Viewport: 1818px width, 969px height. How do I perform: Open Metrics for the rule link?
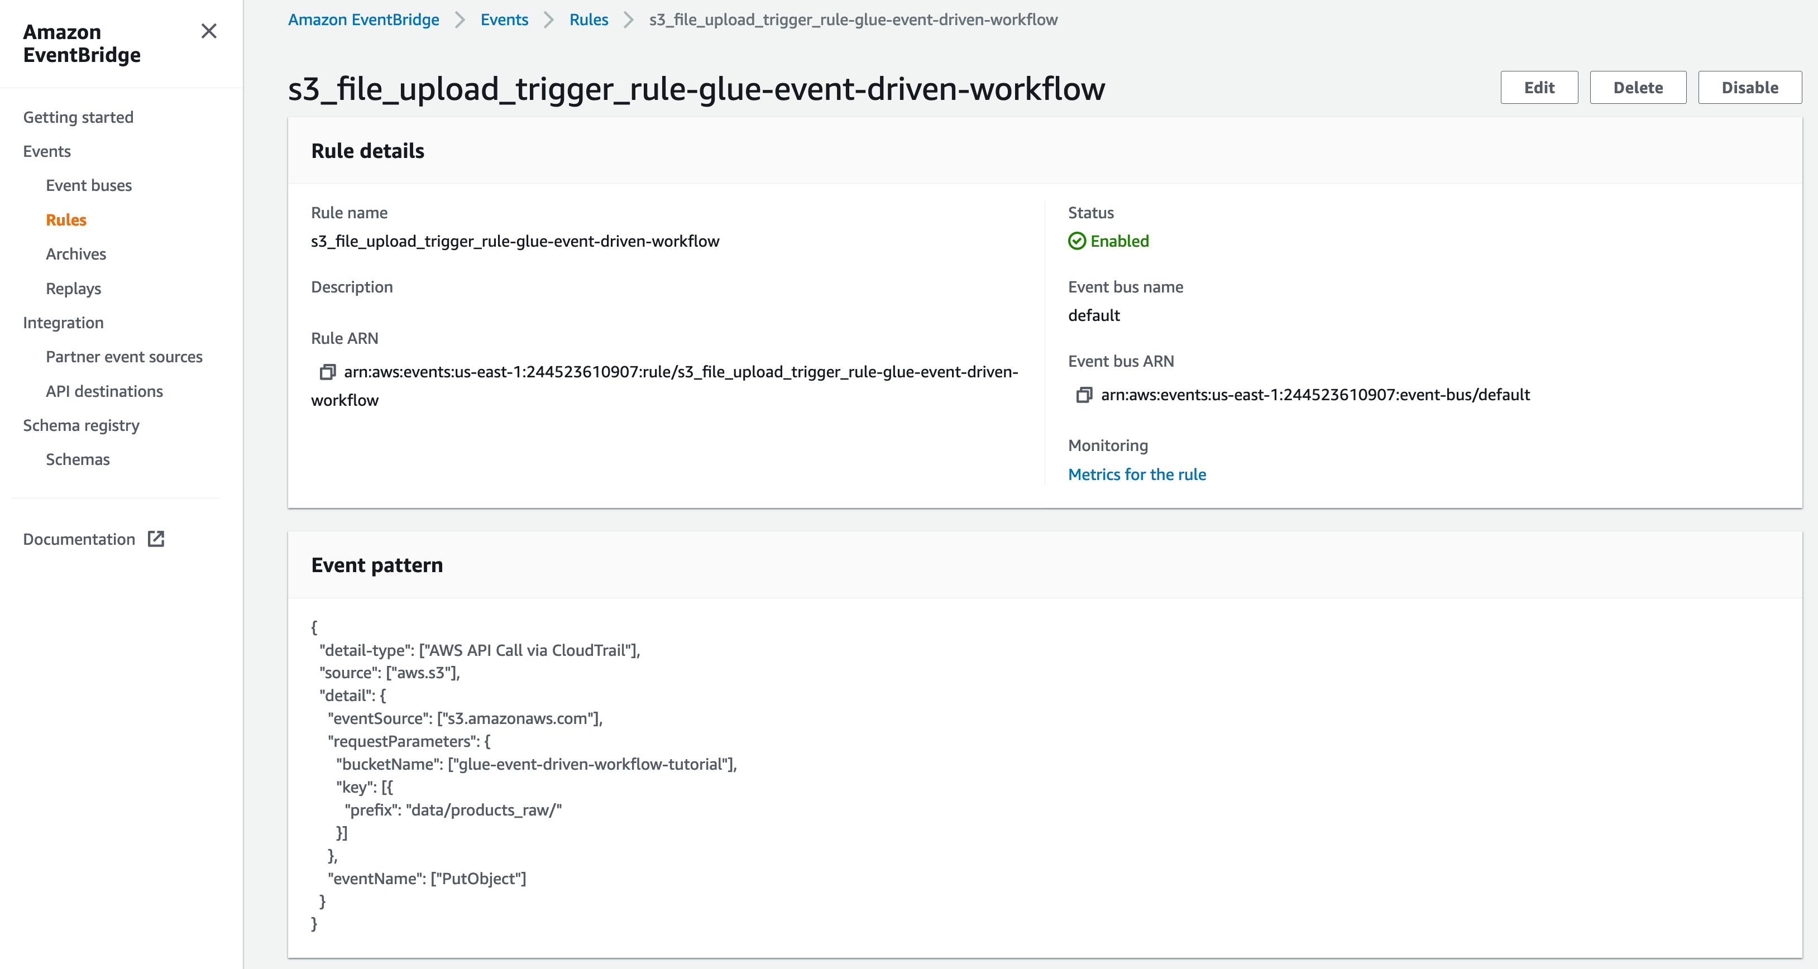(1136, 474)
